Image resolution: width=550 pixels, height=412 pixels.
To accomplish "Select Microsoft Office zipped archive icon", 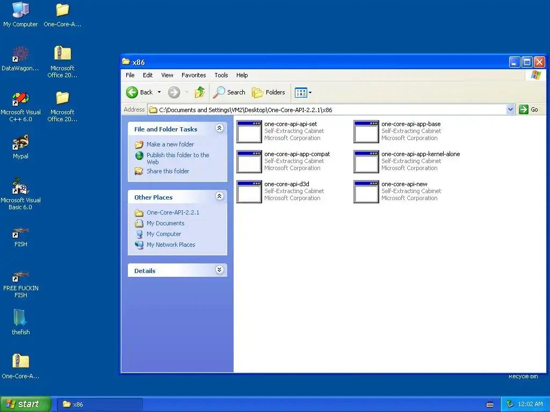I will point(62,62).
